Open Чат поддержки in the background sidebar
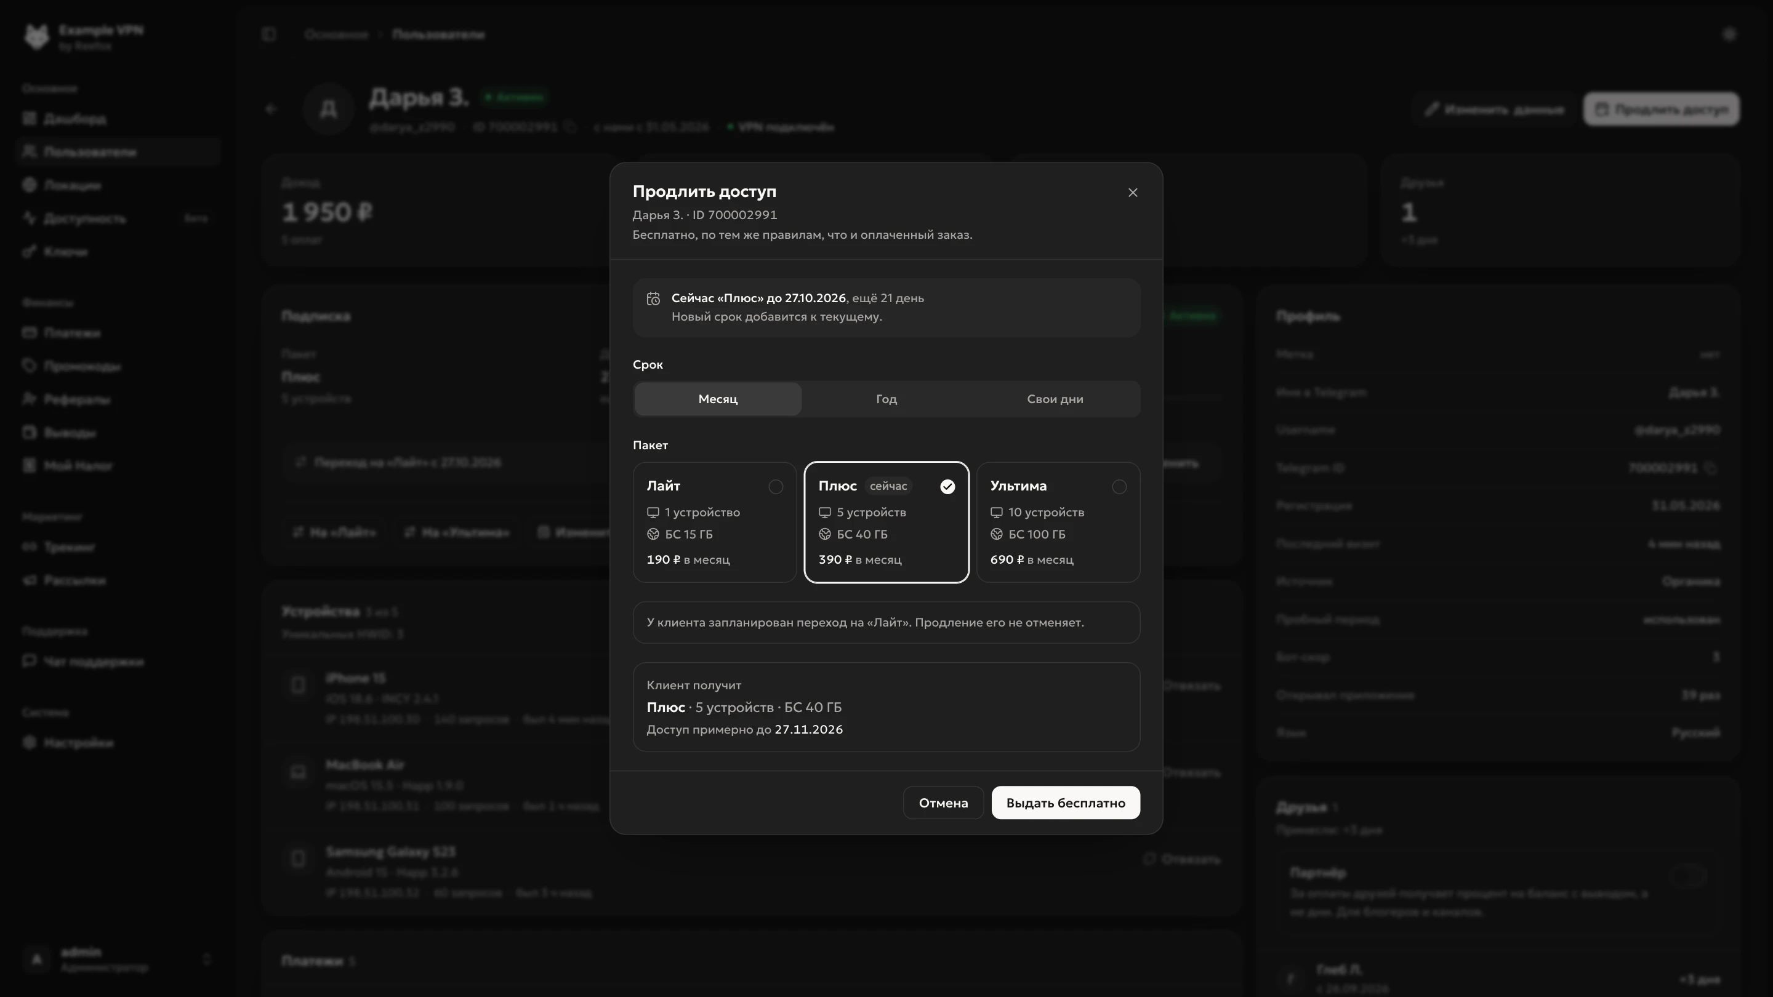 (x=118, y=661)
